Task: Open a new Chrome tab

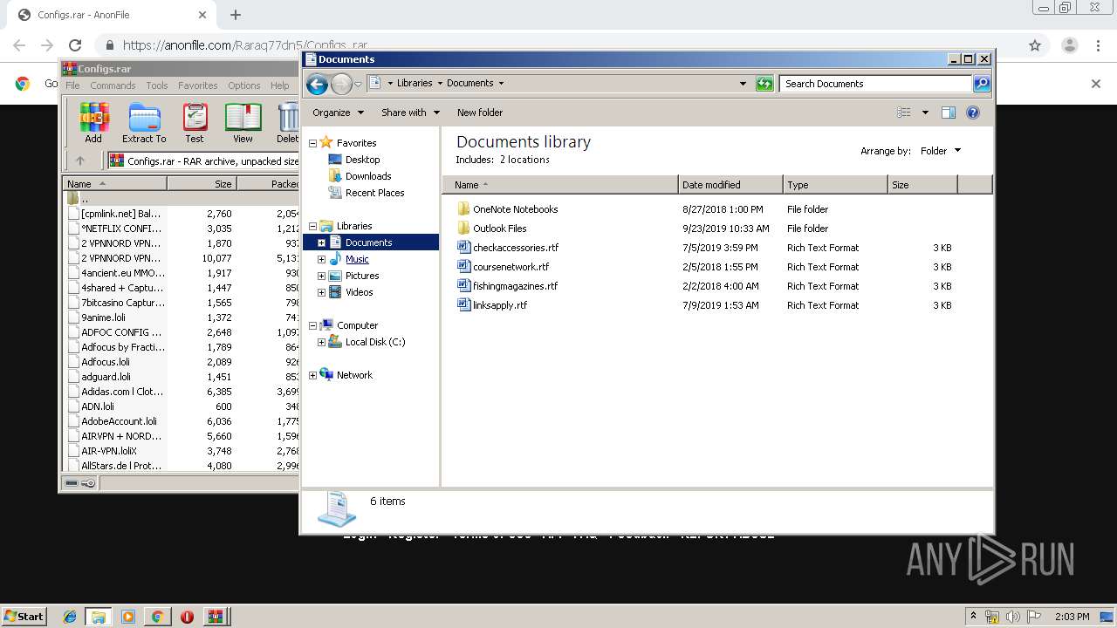Action: 236,15
